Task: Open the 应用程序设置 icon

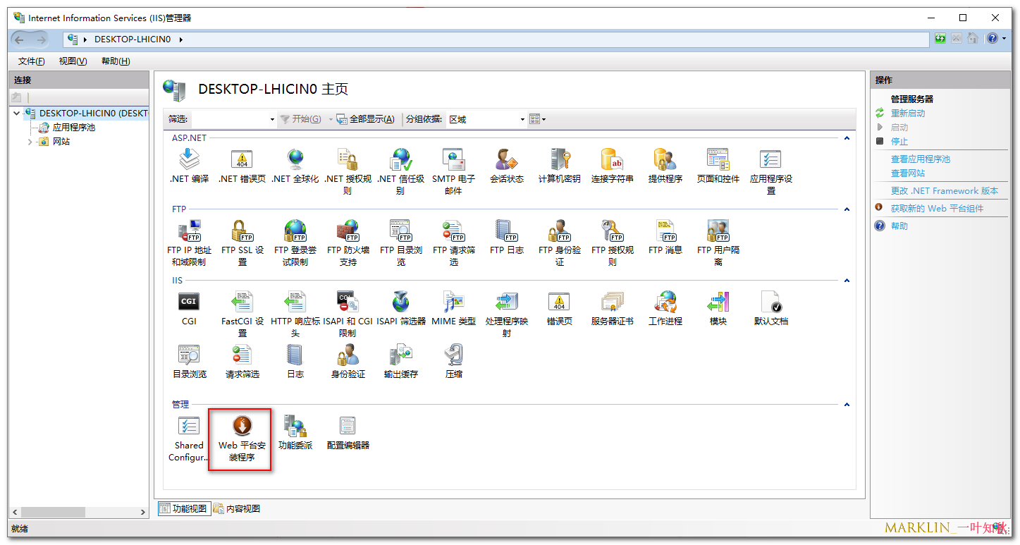Action: pos(770,159)
